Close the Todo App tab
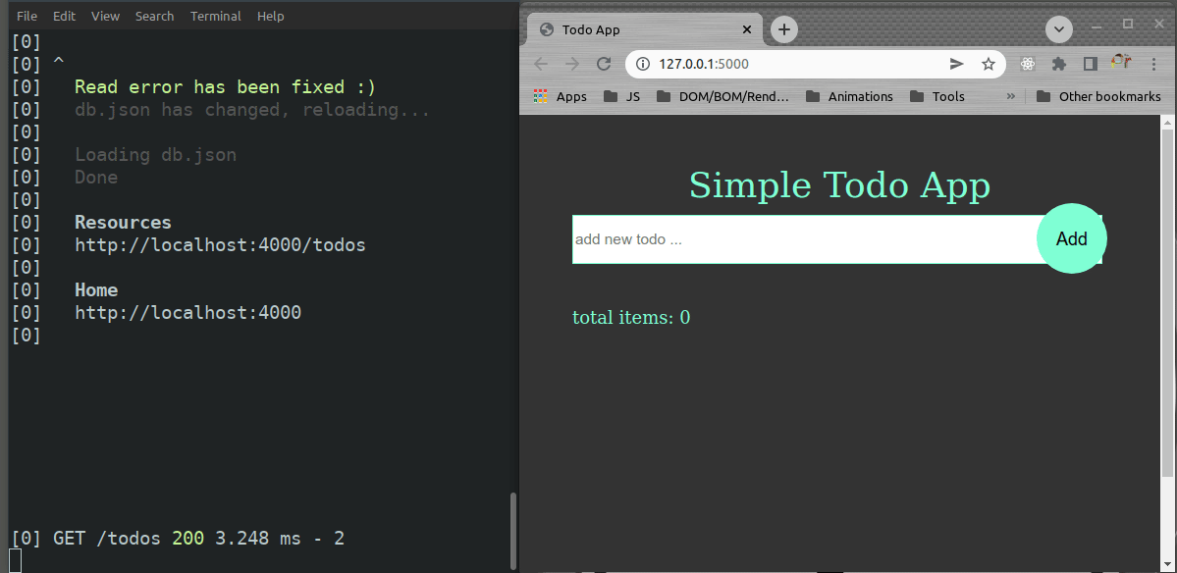 747,29
